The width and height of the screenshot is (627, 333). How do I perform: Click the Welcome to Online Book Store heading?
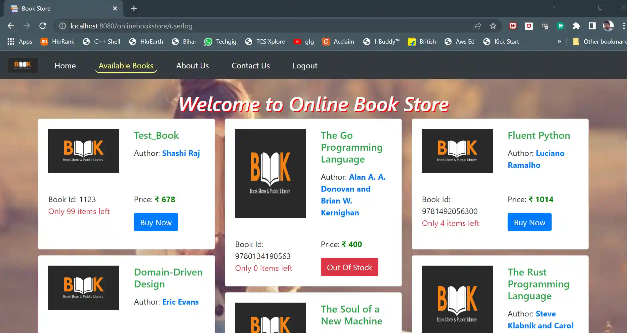[313, 104]
